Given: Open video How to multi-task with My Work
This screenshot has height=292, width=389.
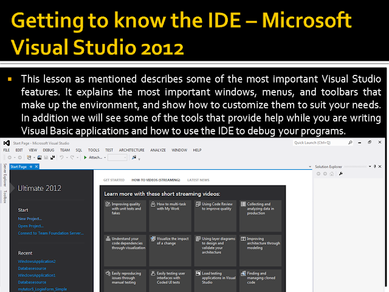Looking at the screenshot, I should (x=170, y=216).
